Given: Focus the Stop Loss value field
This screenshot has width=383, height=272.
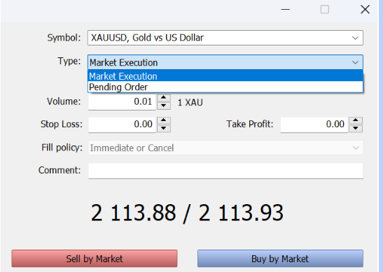Looking at the screenshot, I should [x=122, y=124].
